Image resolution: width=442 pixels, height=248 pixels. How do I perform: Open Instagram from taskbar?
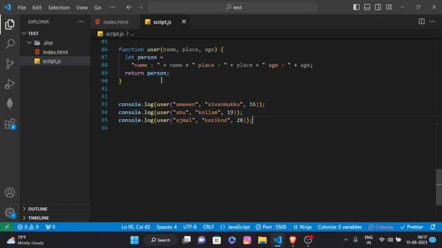[247, 240]
